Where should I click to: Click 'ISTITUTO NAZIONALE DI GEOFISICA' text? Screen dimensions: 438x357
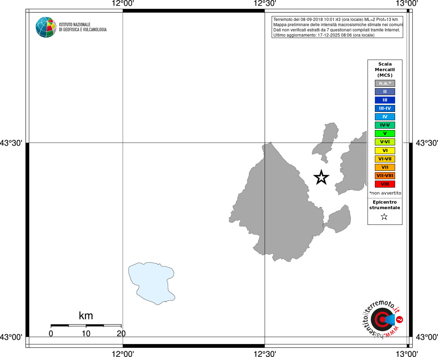83,27
